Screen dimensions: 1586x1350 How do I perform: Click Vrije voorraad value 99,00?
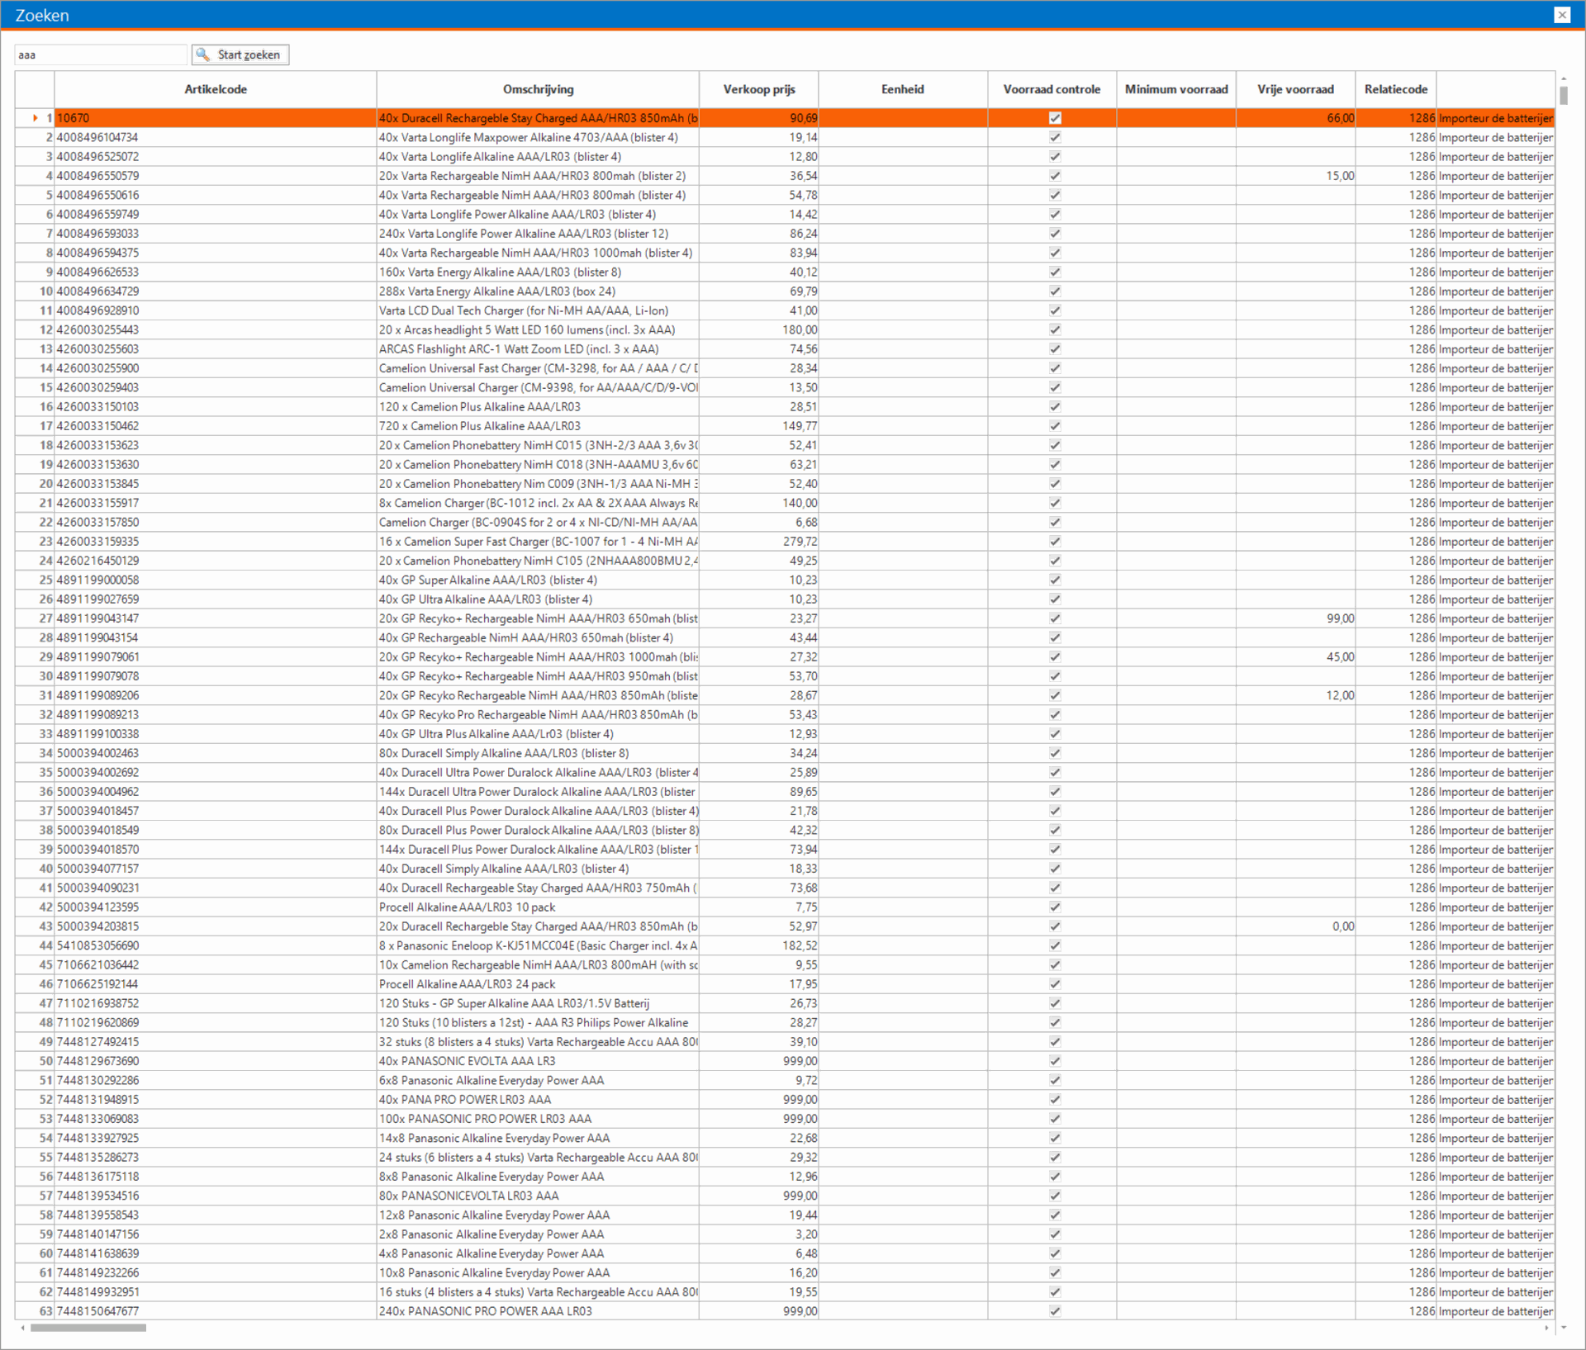coord(1340,618)
